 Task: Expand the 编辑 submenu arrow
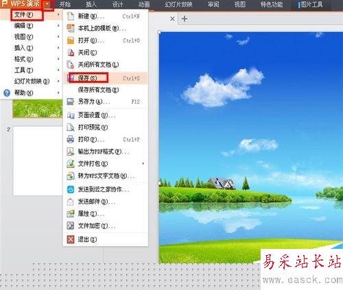[58, 25]
